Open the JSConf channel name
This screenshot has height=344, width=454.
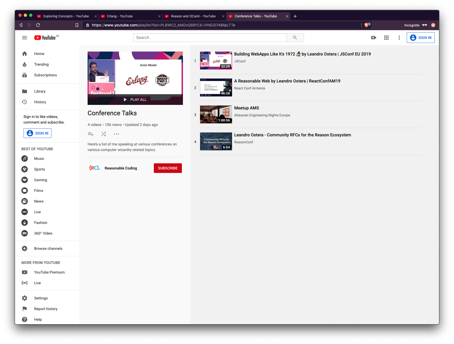coord(240,61)
